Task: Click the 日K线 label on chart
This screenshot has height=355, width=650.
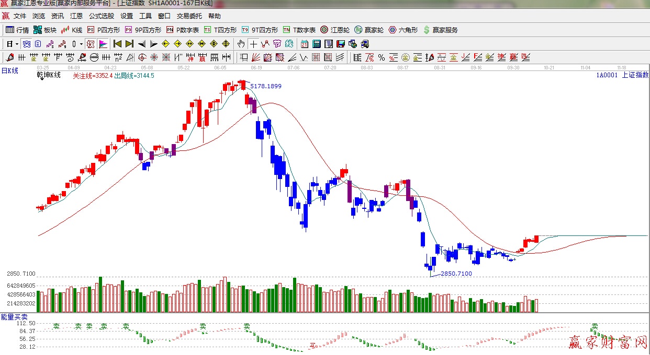Action: click(10, 70)
